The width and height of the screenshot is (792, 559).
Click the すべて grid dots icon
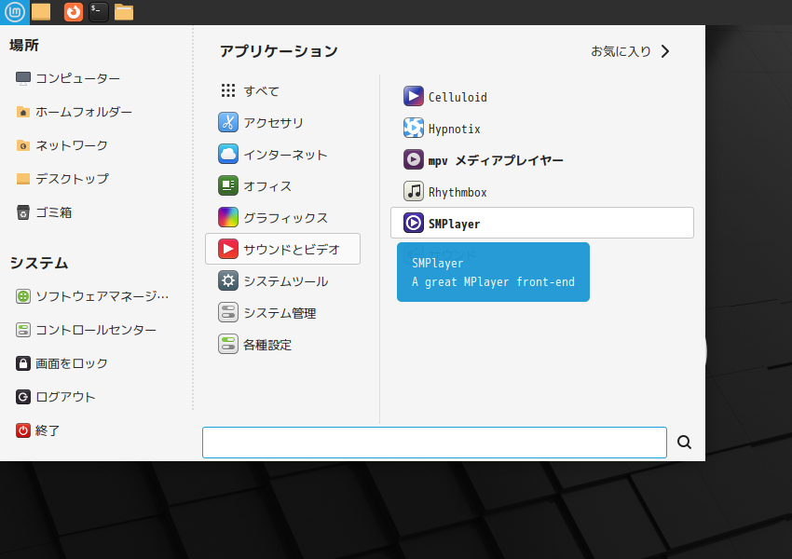pyautogui.click(x=227, y=90)
